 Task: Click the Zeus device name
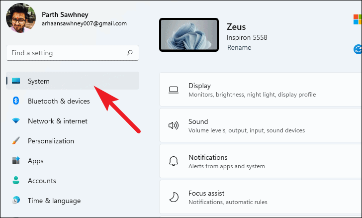click(236, 27)
